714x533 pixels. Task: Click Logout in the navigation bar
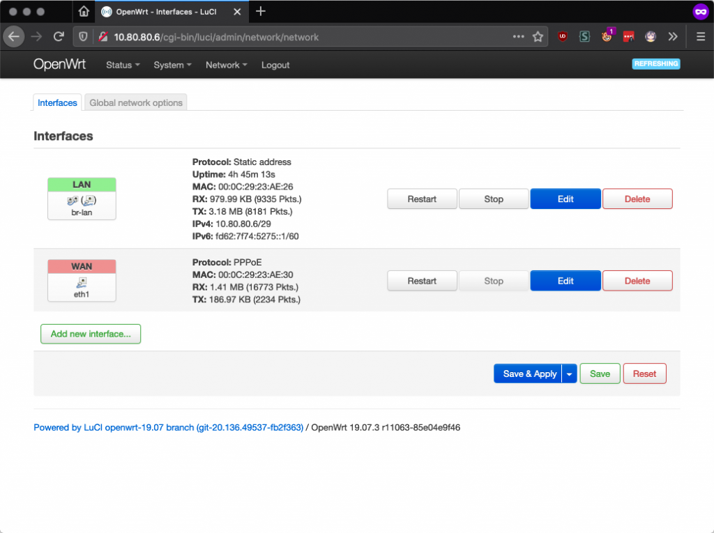275,65
